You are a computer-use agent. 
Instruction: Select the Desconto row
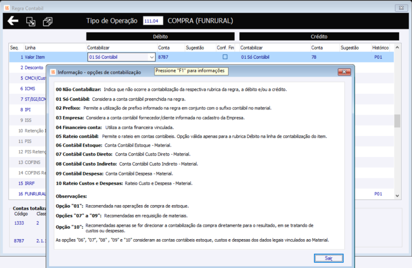coord(34,67)
